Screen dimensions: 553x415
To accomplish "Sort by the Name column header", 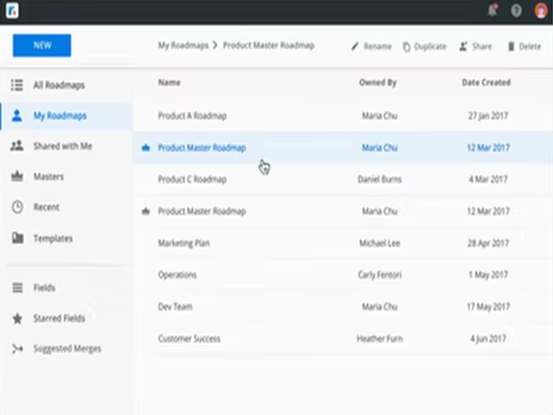I will tap(169, 82).
